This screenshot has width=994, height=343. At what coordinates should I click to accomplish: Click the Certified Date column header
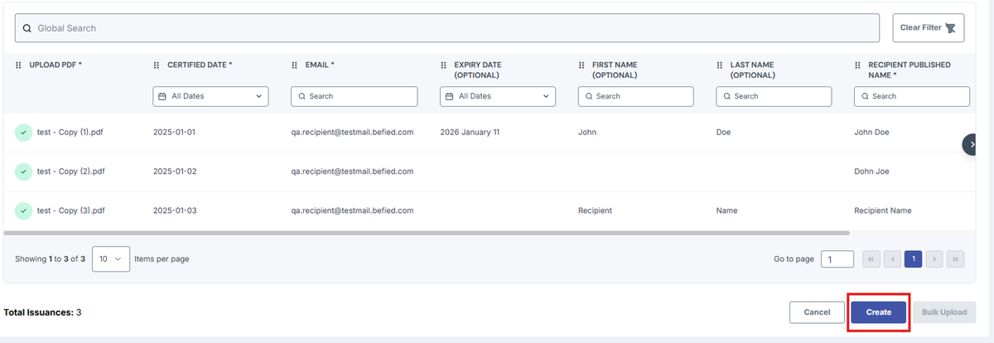coord(200,65)
